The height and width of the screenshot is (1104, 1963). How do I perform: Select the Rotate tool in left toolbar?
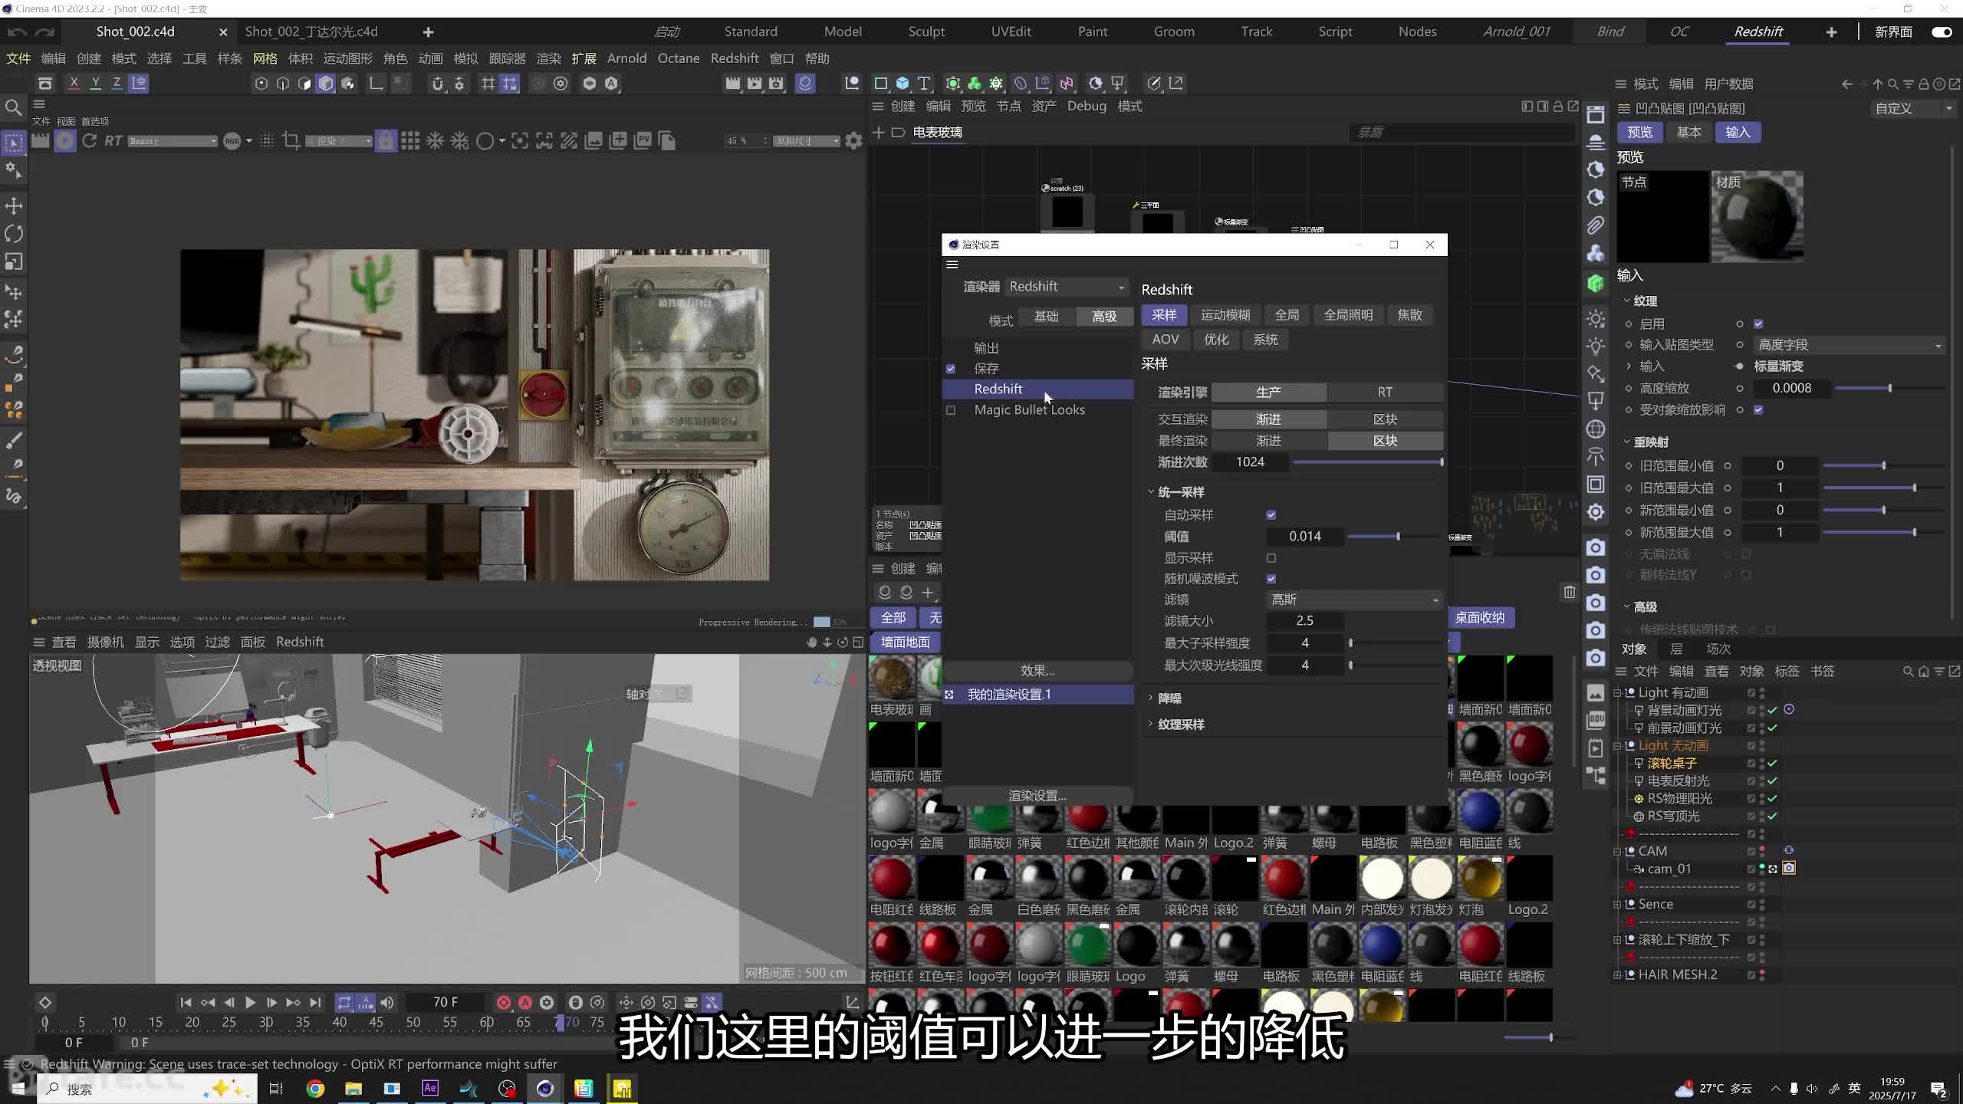(x=14, y=234)
